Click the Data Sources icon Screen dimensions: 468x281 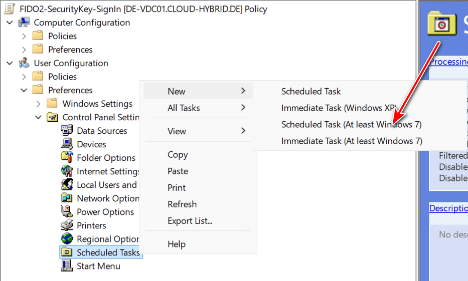click(67, 131)
